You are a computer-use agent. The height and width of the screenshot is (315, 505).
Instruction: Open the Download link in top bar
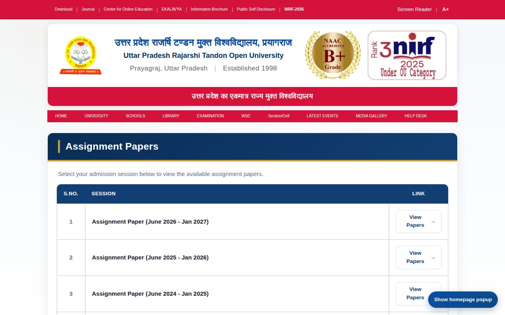64,9
